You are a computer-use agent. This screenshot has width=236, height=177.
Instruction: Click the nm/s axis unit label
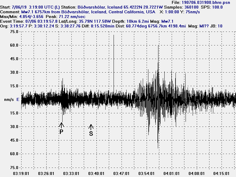[x=9, y=100]
